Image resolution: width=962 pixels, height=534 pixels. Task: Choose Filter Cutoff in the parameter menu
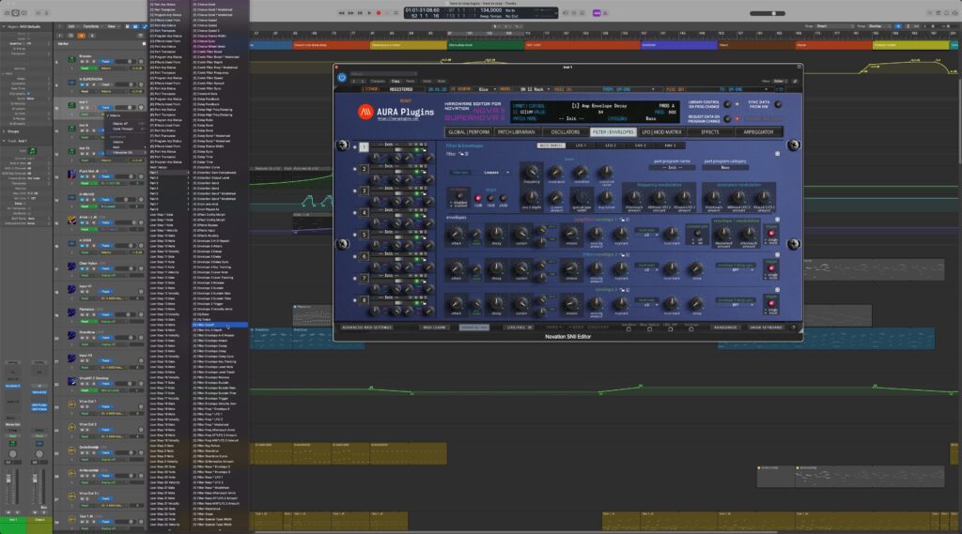[x=221, y=325]
